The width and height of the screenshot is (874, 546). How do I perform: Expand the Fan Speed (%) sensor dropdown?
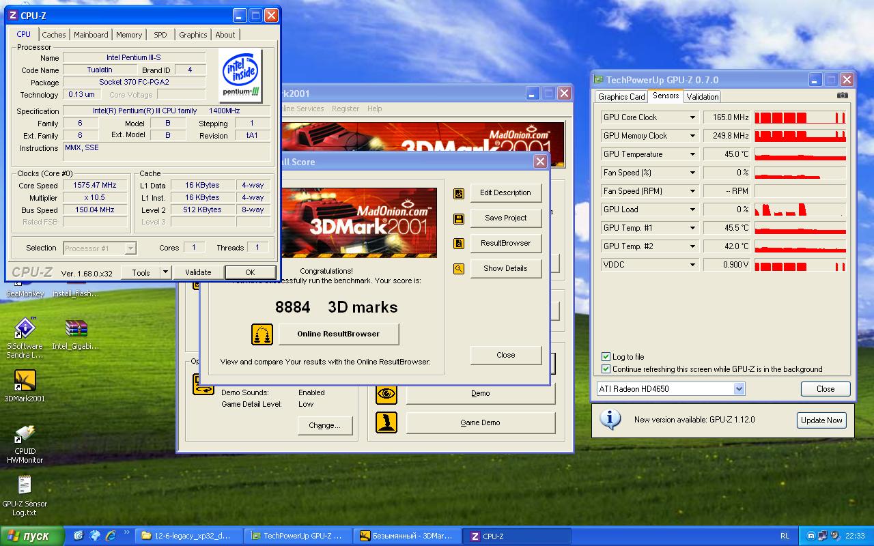[x=692, y=173]
